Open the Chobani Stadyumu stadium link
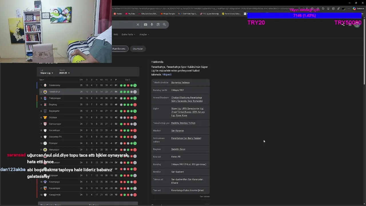Image resolution: width=366 pixels, height=206 pixels. 187,99
